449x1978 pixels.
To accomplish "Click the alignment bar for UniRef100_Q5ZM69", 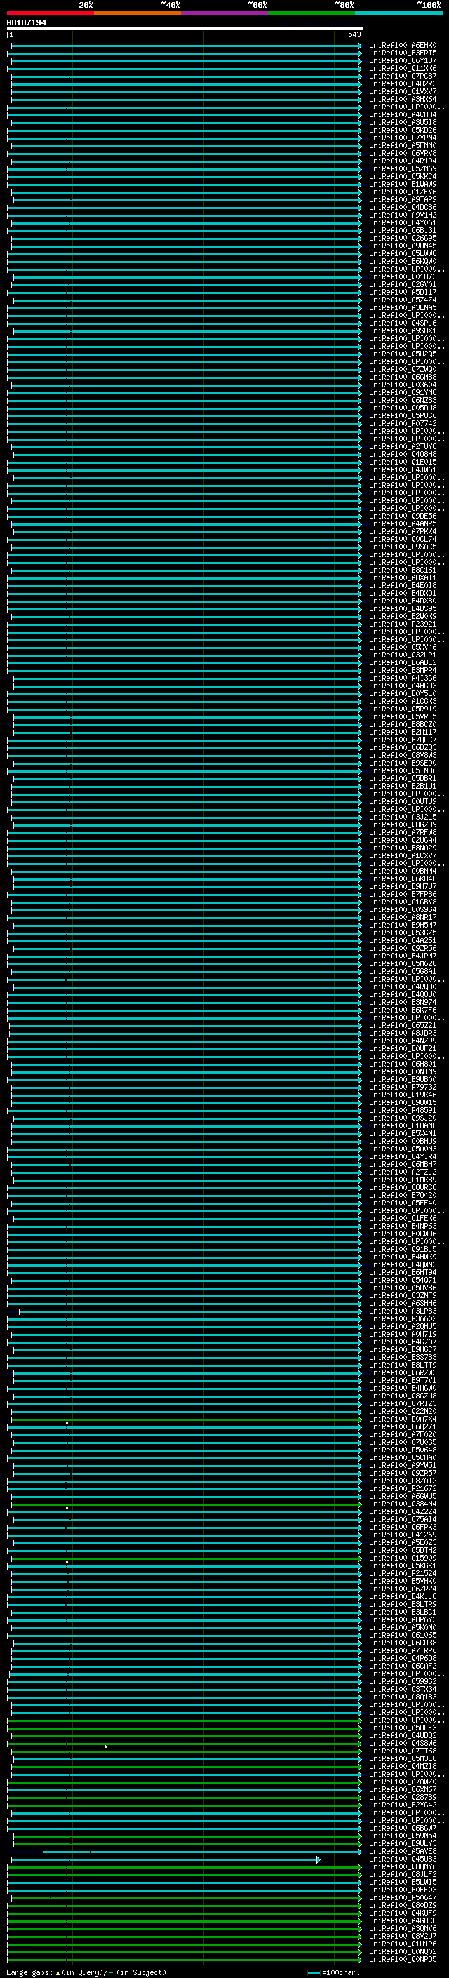I will click(185, 169).
